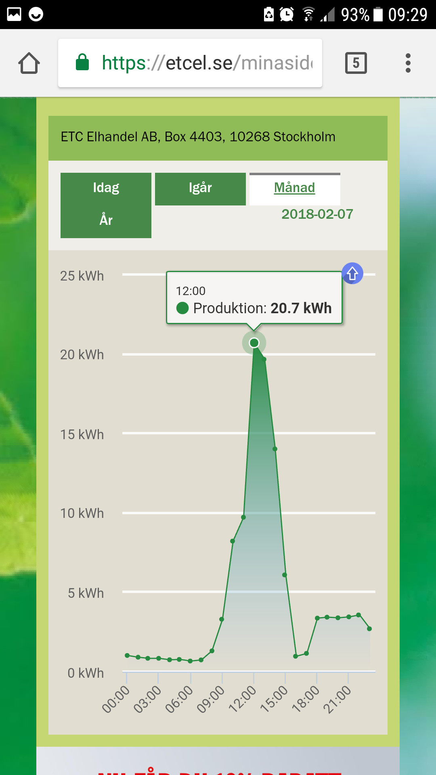The image size is (436, 775).
Task: Select the highlighted 12:00 peak data point
Action: click(x=254, y=343)
